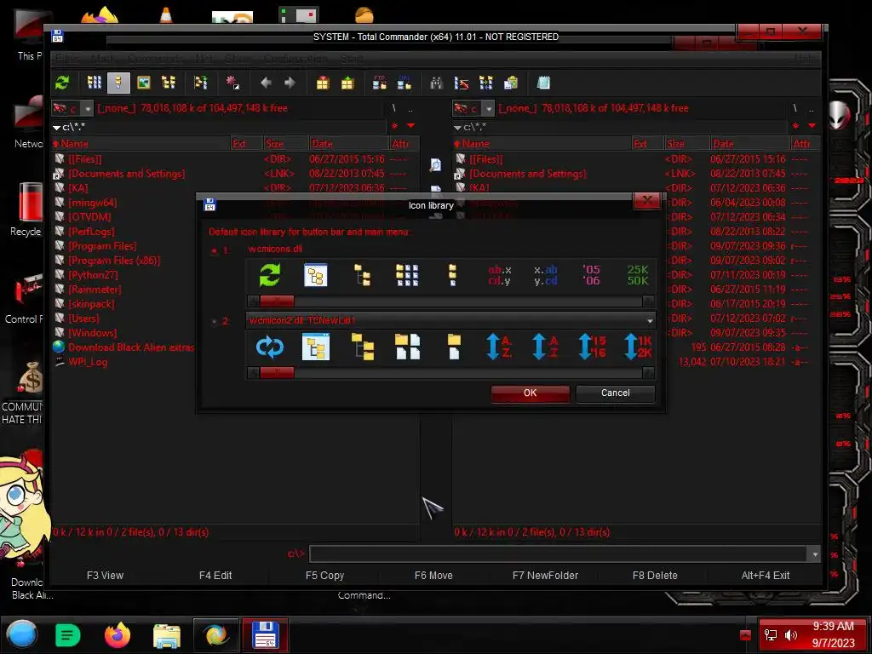This screenshot has width=872, height=654.
Task: Confirm Icon library dialog with OK
Action: (x=530, y=393)
